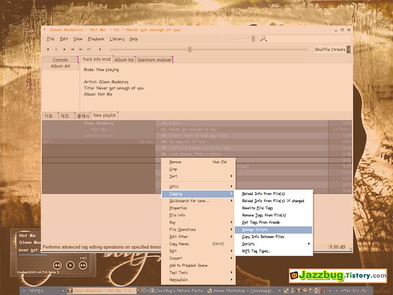The image size is (393, 295).
Task: Switch to the Album list tab
Action: [124, 60]
